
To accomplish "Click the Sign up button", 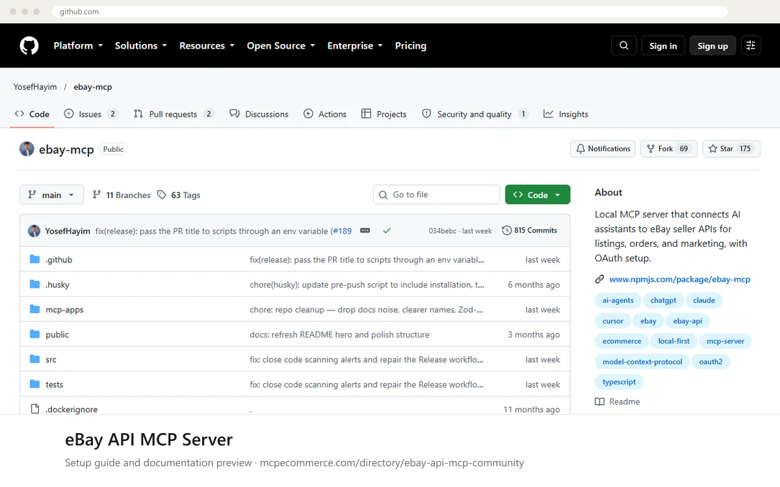I will point(713,45).
